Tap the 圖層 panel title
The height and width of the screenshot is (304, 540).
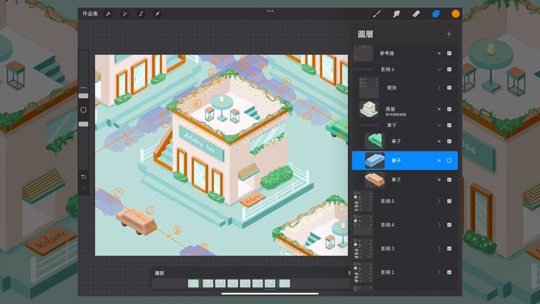pyautogui.click(x=365, y=34)
